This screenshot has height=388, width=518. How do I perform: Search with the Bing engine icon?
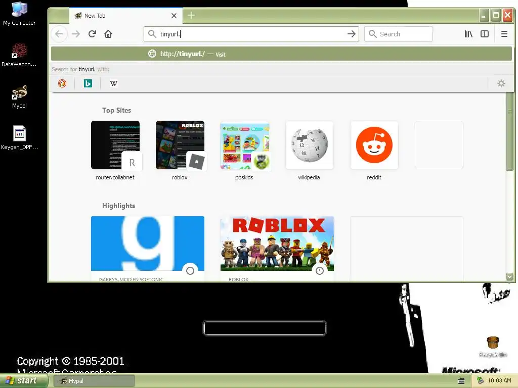tap(88, 83)
